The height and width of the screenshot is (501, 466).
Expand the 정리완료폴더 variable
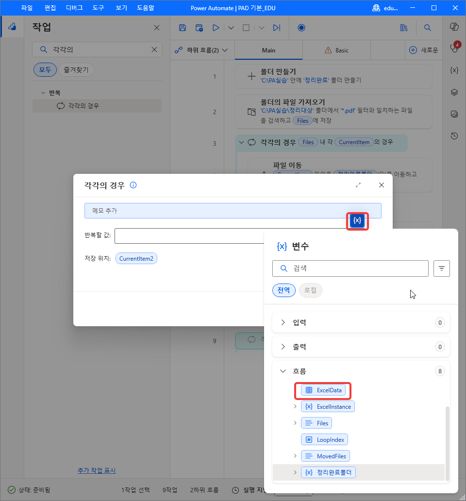[295, 472]
